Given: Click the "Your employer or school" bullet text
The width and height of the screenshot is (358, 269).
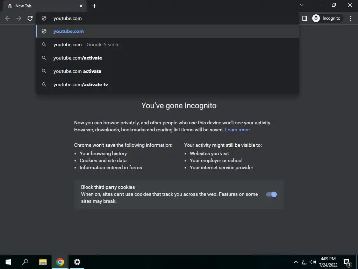Looking at the screenshot, I should [216, 160].
